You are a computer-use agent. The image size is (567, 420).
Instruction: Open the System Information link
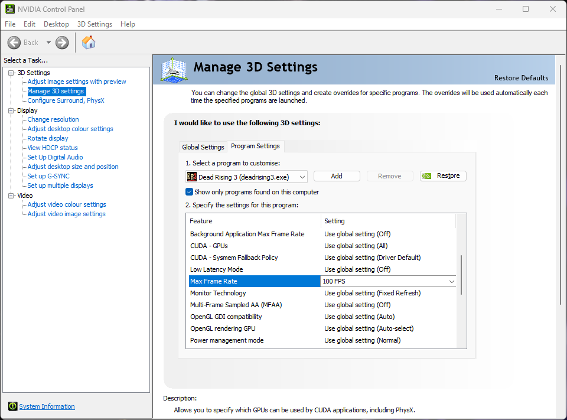47,406
